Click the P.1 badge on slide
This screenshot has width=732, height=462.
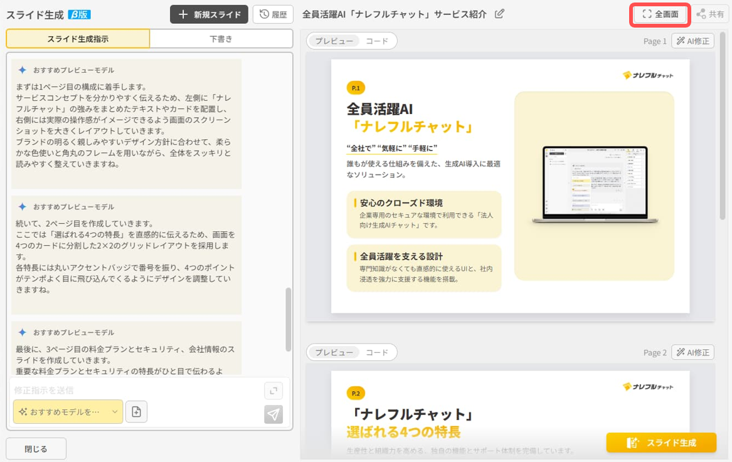(356, 88)
